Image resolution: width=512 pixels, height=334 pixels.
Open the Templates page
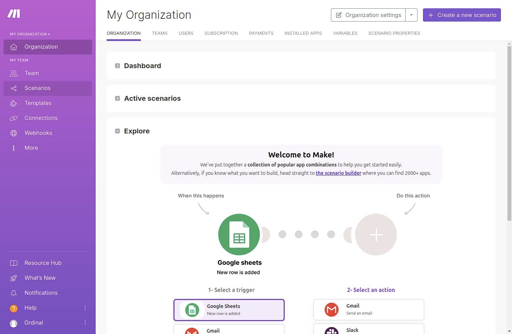(38, 103)
